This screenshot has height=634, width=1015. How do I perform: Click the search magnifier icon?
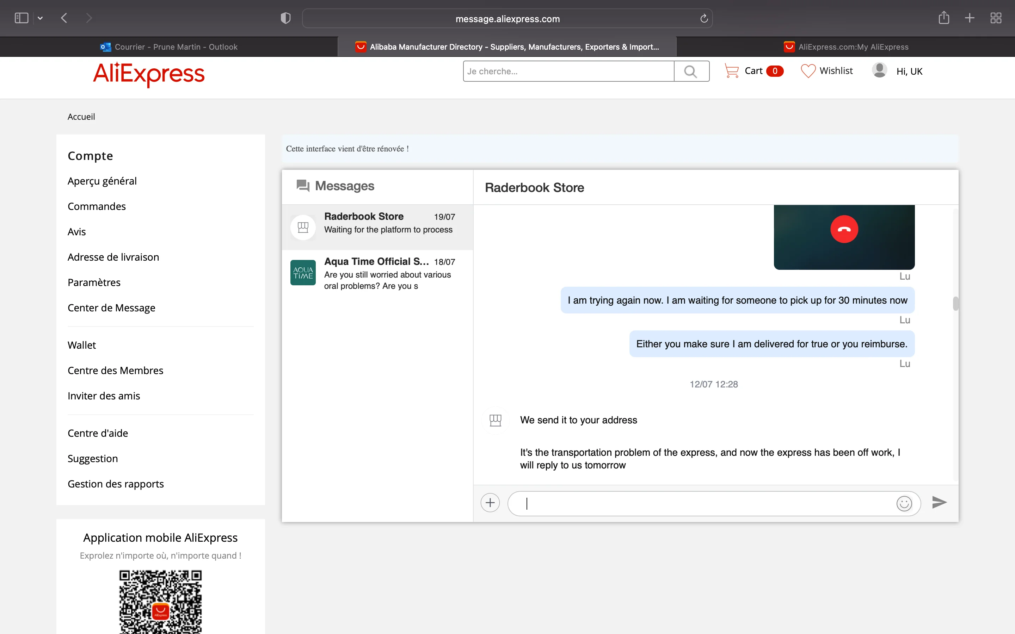[x=691, y=71]
